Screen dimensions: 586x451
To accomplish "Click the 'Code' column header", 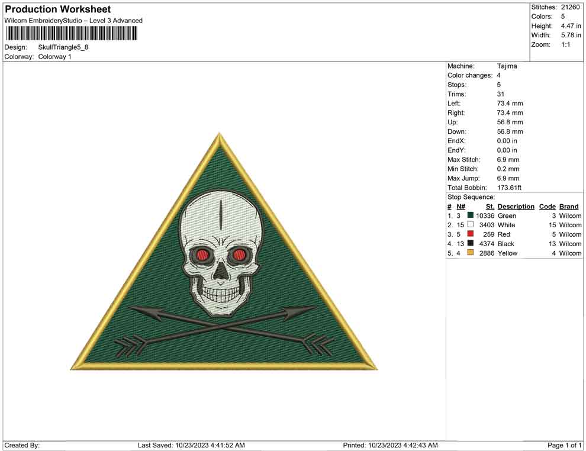I will coord(548,207).
